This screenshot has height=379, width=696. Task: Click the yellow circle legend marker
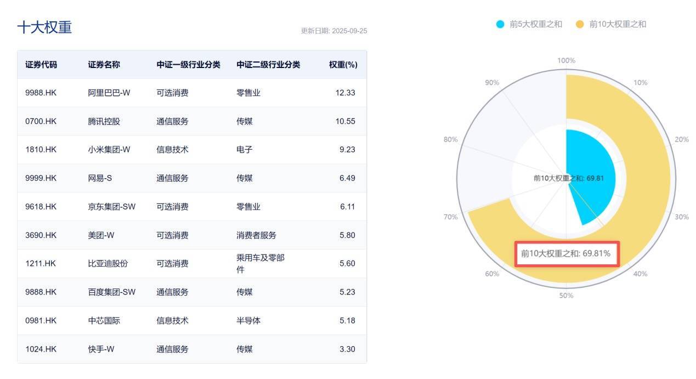(580, 24)
